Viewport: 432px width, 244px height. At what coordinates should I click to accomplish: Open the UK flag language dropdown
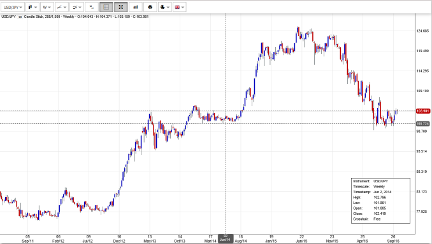point(180,7)
